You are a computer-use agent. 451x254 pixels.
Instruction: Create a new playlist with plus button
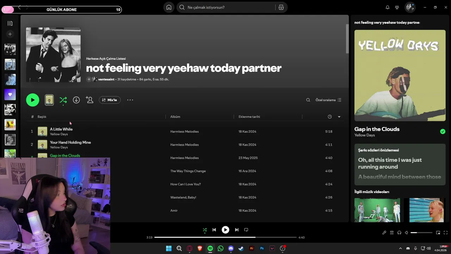pyautogui.click(x=10, y=34)
